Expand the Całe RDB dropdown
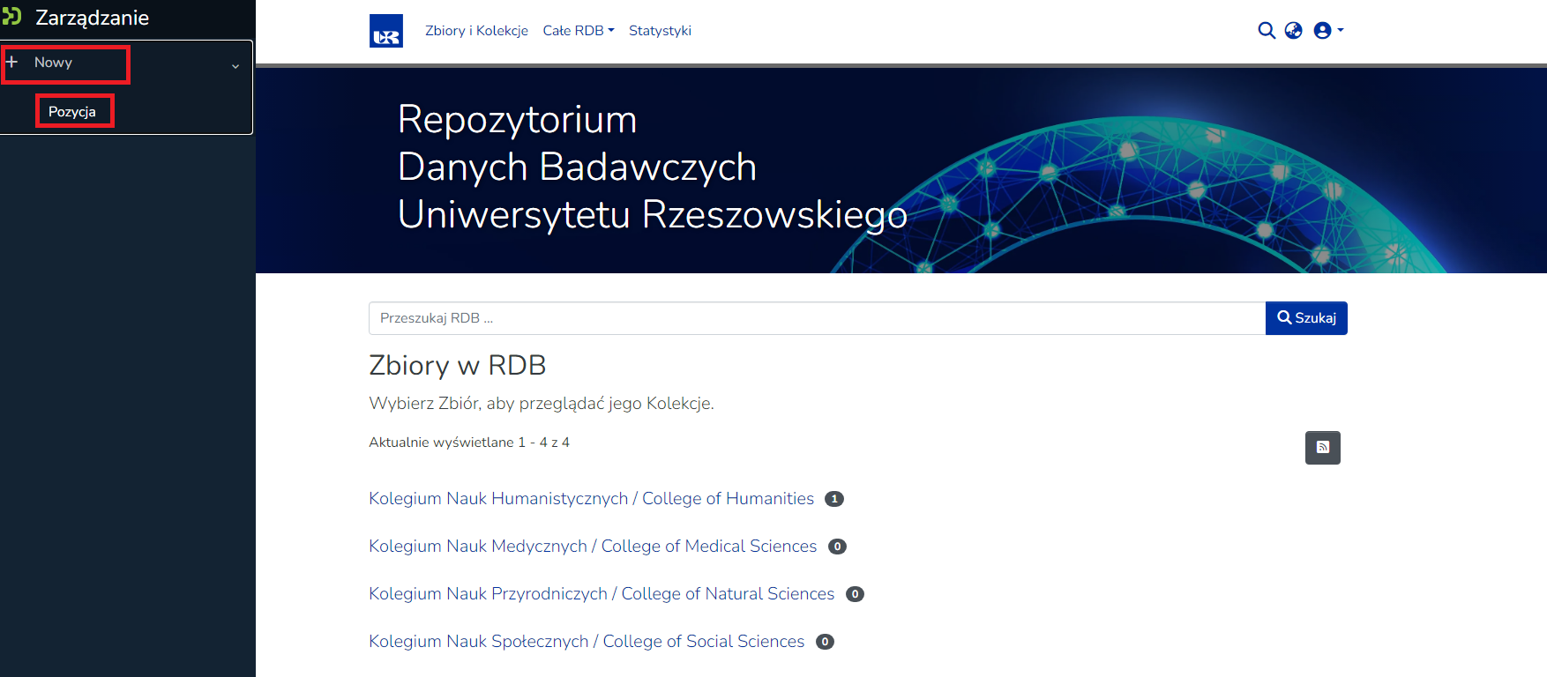 pyautogui.click(x=579, y=31)
